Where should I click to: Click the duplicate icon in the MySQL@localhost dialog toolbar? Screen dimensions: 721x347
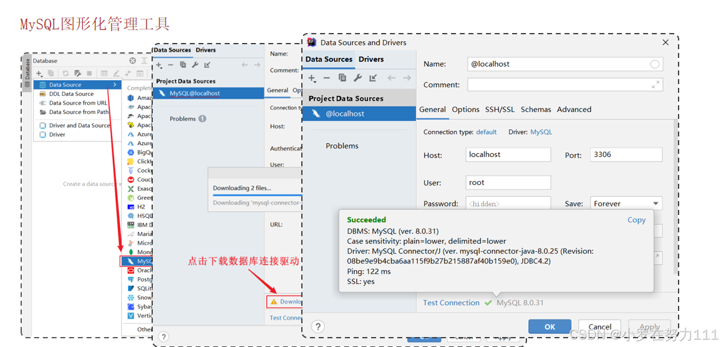(183, 65)
